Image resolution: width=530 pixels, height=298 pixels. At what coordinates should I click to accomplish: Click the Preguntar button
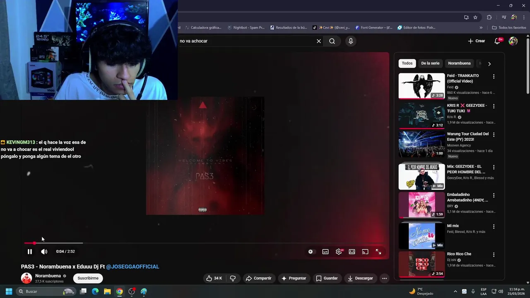[294, 278]
